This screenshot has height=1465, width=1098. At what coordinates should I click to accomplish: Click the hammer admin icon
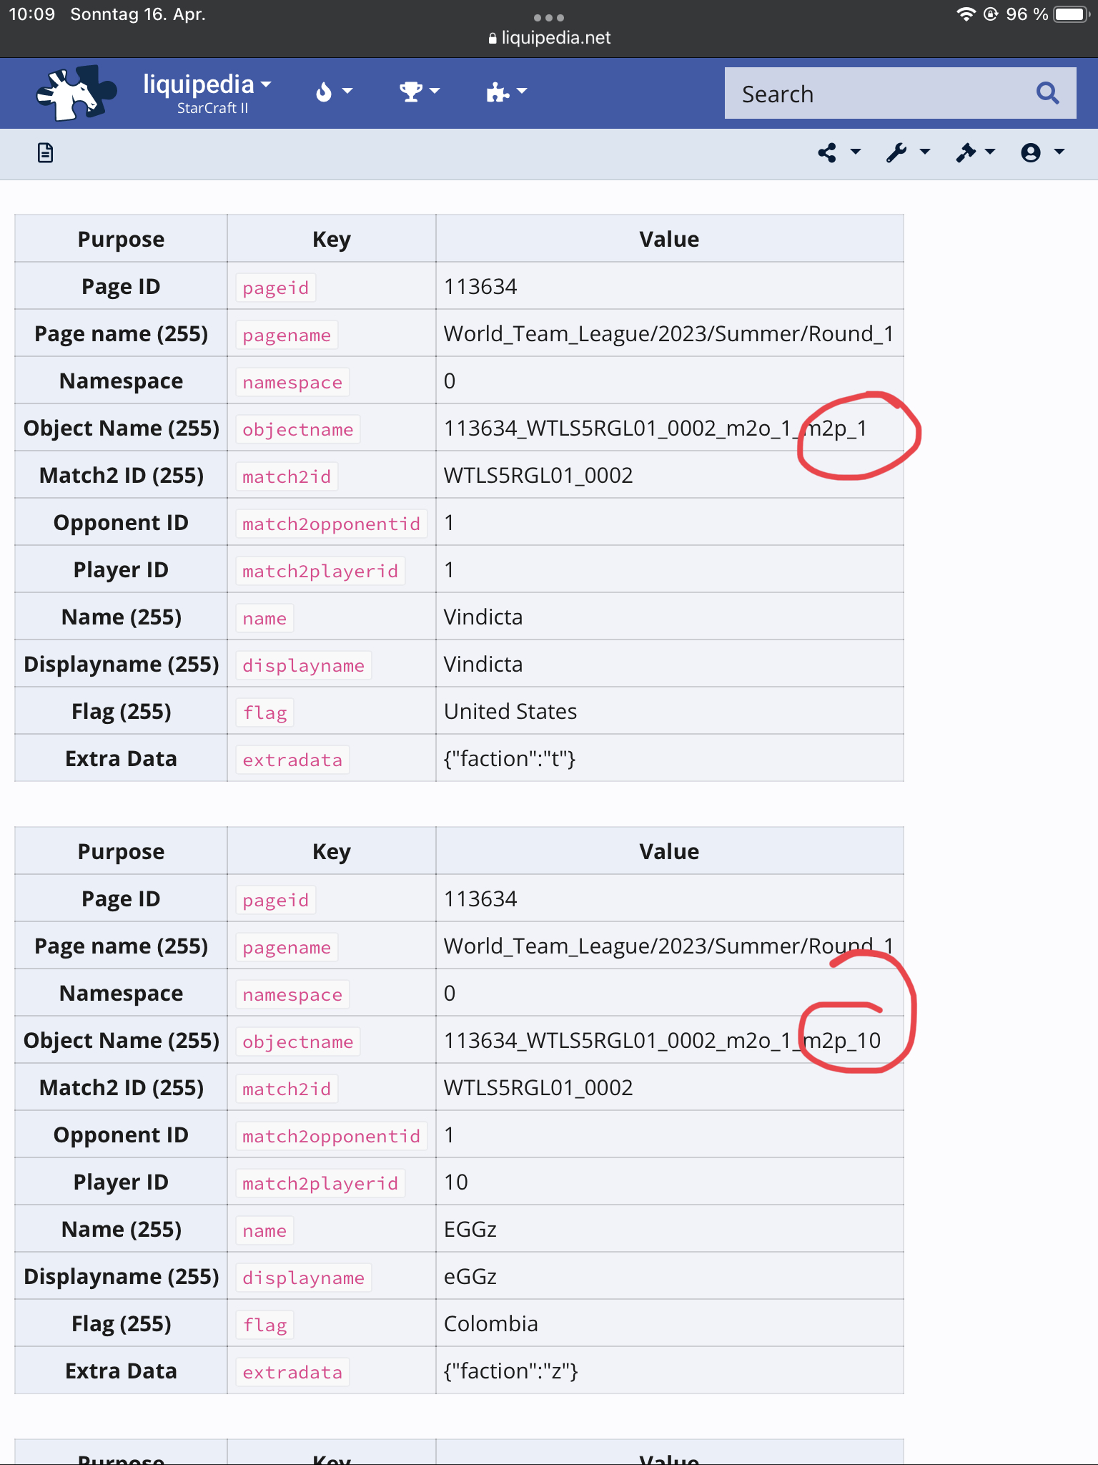coord(966,152)
